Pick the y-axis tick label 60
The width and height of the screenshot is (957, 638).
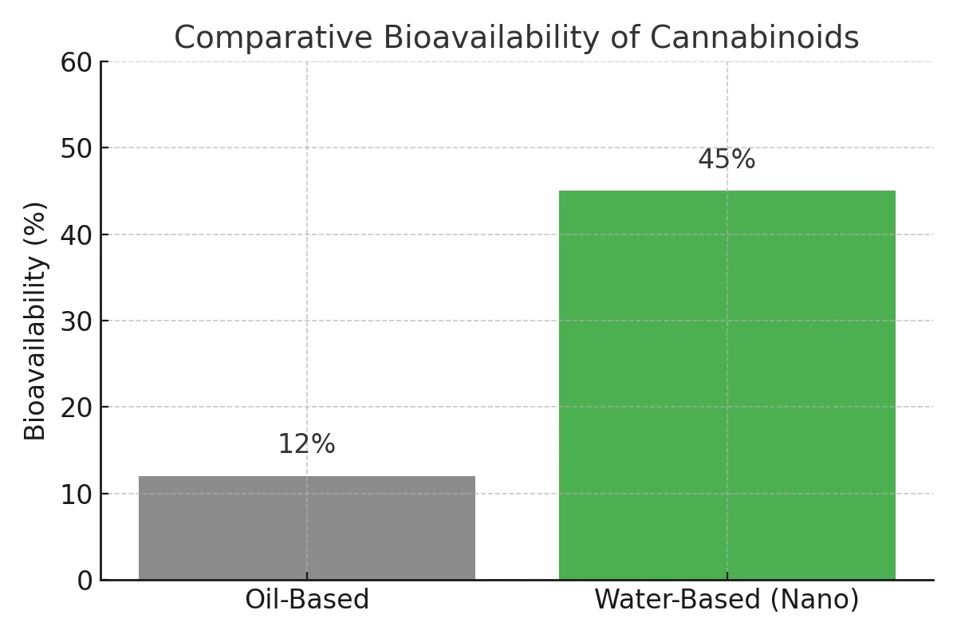click(77, 62)
